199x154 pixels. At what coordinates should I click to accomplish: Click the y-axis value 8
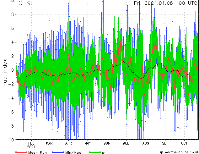pyautogui.click(x=13, y=14)
